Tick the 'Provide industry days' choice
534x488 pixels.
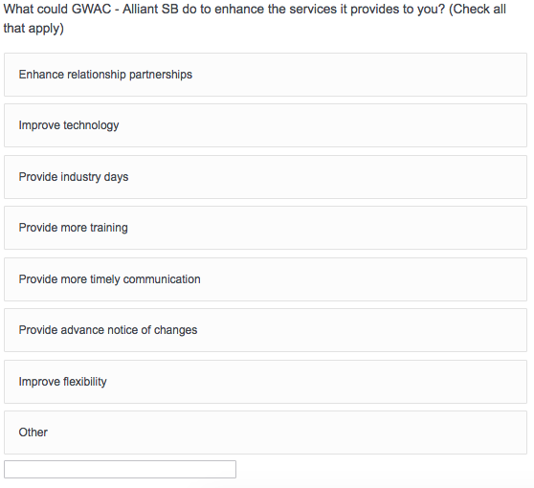[x=265, y=177]
